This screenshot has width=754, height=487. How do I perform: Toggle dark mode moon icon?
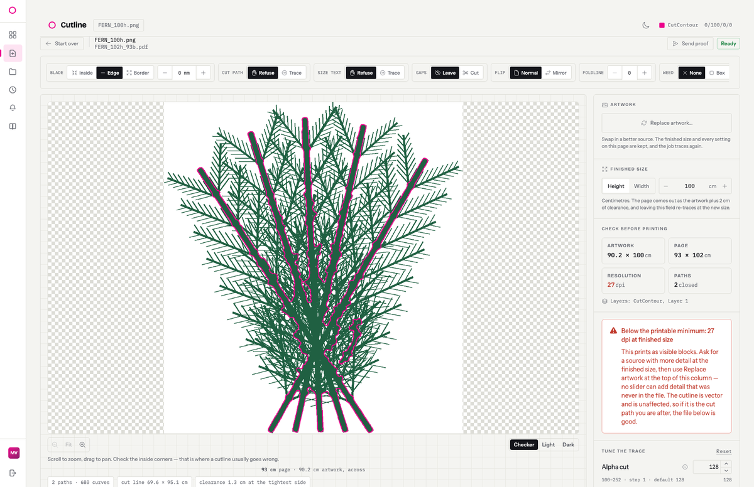(x=646, y=25)
